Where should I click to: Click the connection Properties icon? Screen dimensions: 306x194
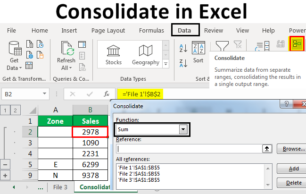coord(82,56)
